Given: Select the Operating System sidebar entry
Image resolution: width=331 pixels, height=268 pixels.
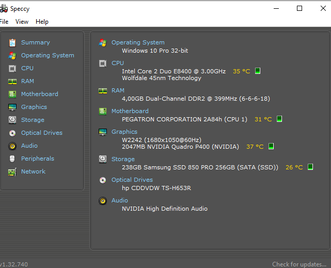Looking at the screenshot, I should click(x=48, y=55).
